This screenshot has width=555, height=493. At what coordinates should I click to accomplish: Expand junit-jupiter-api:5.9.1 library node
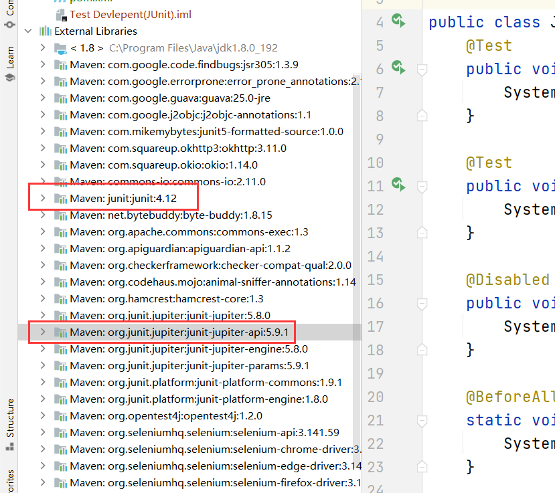43,332
